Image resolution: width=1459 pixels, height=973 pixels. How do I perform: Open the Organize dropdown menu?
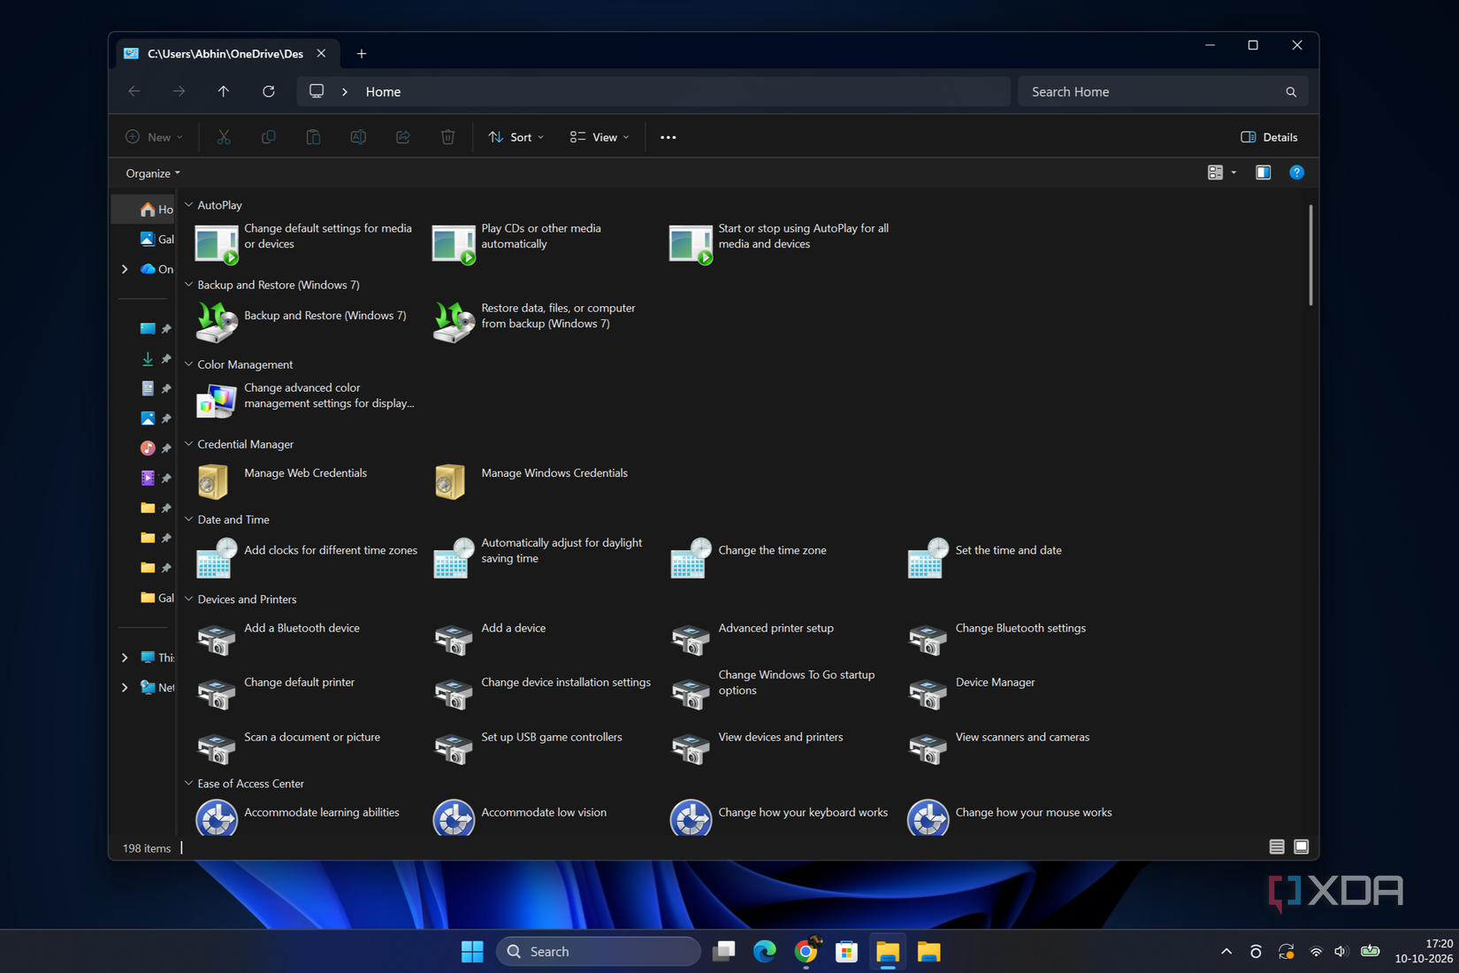click(153, 173)
